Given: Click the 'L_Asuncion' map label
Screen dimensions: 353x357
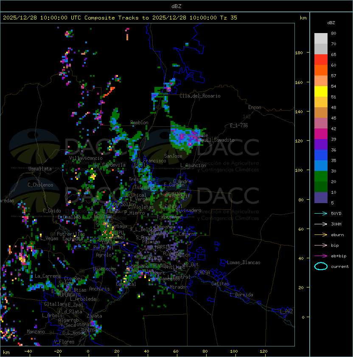Looking at the screenshot, I should (193, 165).
